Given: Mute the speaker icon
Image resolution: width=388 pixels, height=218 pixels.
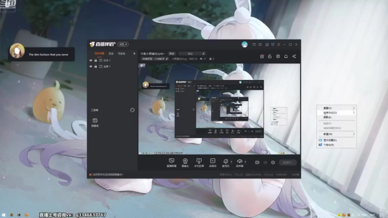Looking at the screenshot, I should point(239,161).
